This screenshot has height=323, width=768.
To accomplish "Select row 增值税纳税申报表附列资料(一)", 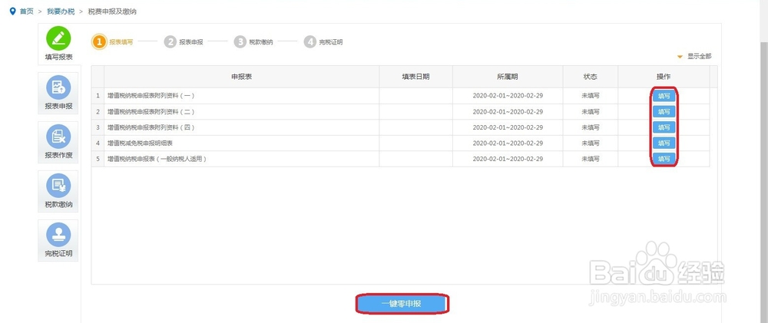I will click(400, 96).
